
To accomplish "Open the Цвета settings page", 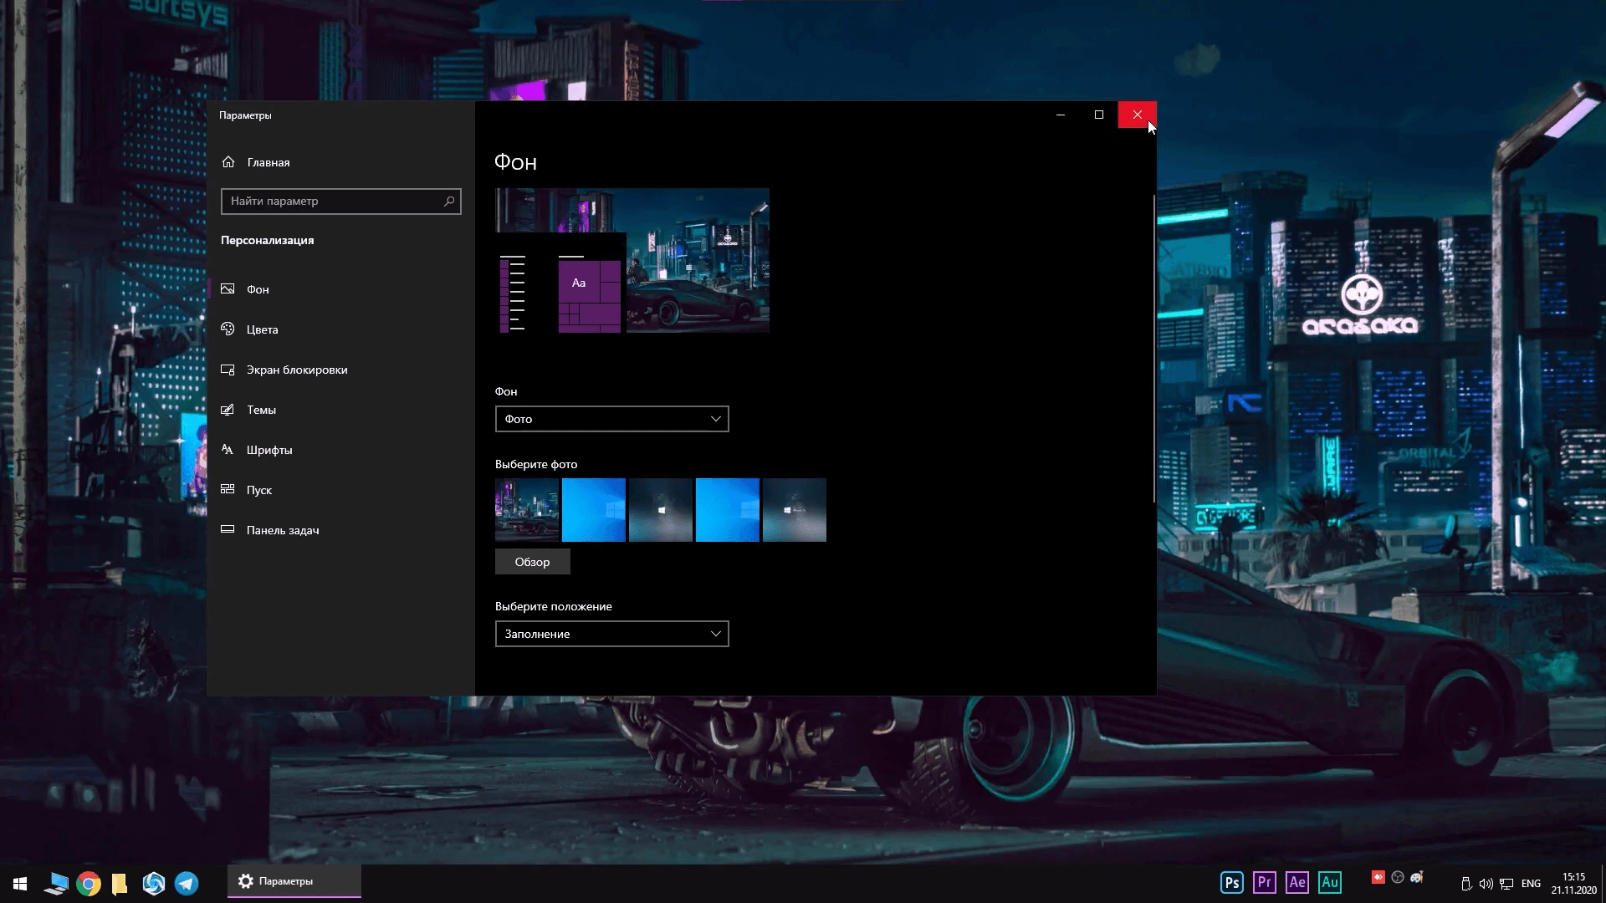I will pos(340,329).
